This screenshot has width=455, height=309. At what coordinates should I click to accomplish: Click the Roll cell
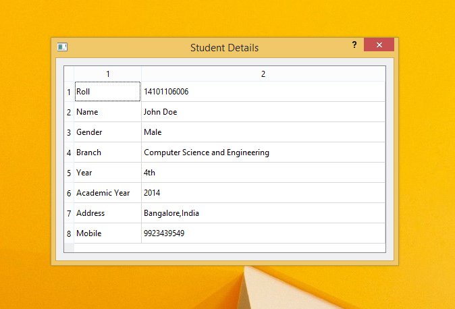(x=107, y=92)
